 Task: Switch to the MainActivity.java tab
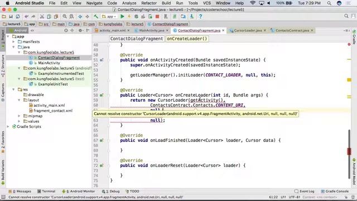pyautogui.click(x=151, y=30)
